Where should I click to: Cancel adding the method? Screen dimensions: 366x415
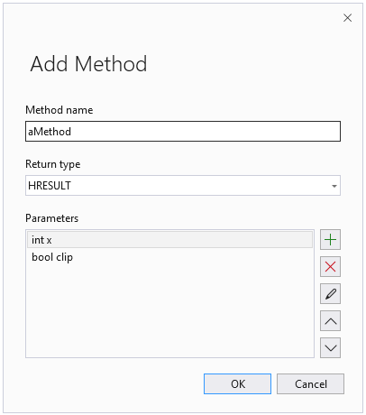pos(310,384)
